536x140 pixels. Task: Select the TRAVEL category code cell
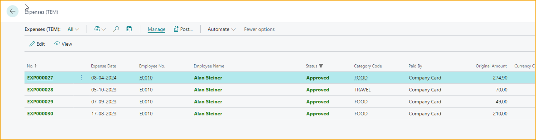362,90
